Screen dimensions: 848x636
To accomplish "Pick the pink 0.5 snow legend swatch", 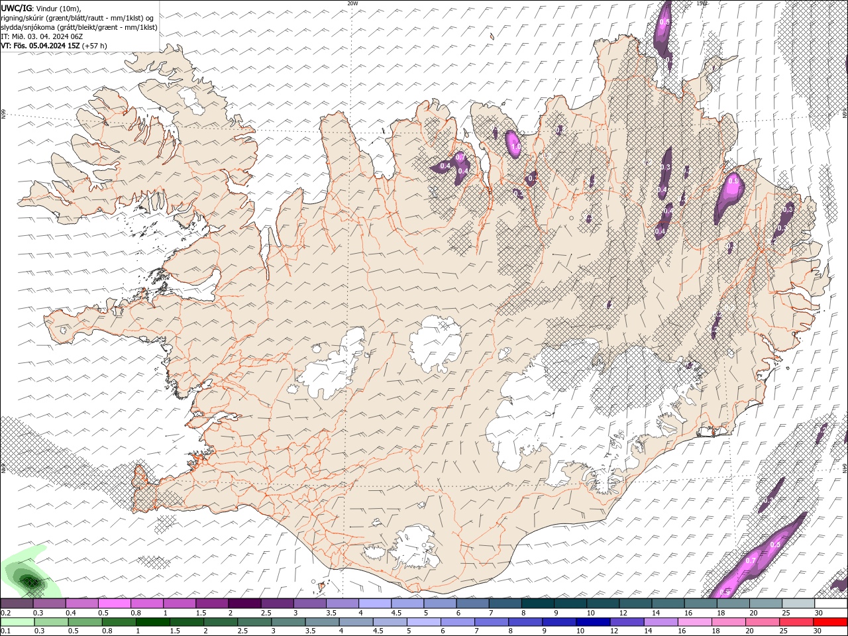I will click(x=114, y=604).
